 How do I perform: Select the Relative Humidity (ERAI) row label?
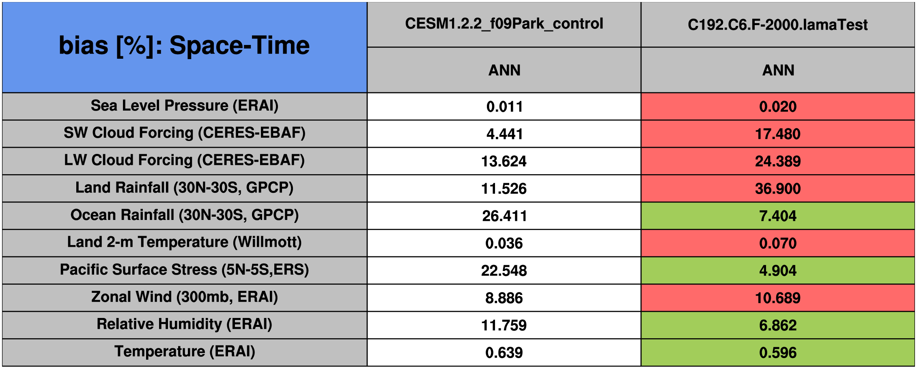click(185, 324)
